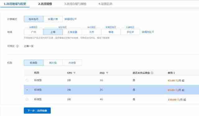Open region 详细对比 link
This screenshot has width=199, height=116.
pos(148,32)
